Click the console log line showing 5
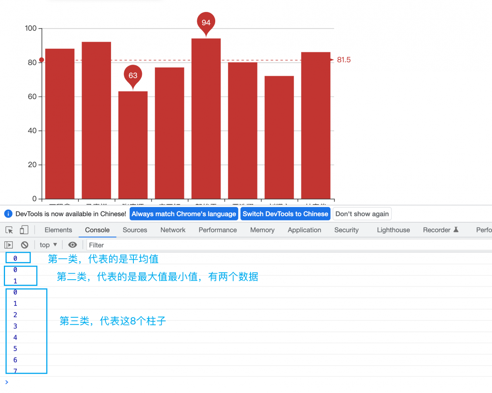The height and width of the screenshot is (393, 492). coord(246,349)
